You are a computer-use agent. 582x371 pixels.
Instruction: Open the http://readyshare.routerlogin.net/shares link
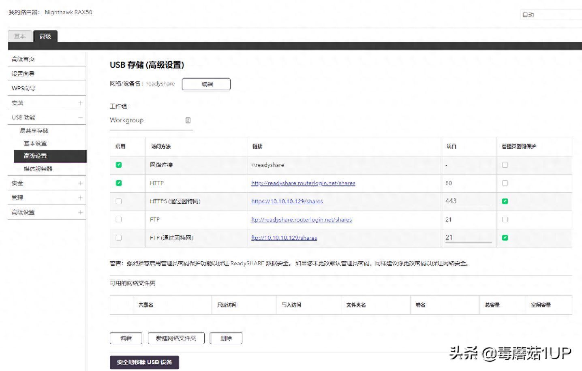coord(303,183)
